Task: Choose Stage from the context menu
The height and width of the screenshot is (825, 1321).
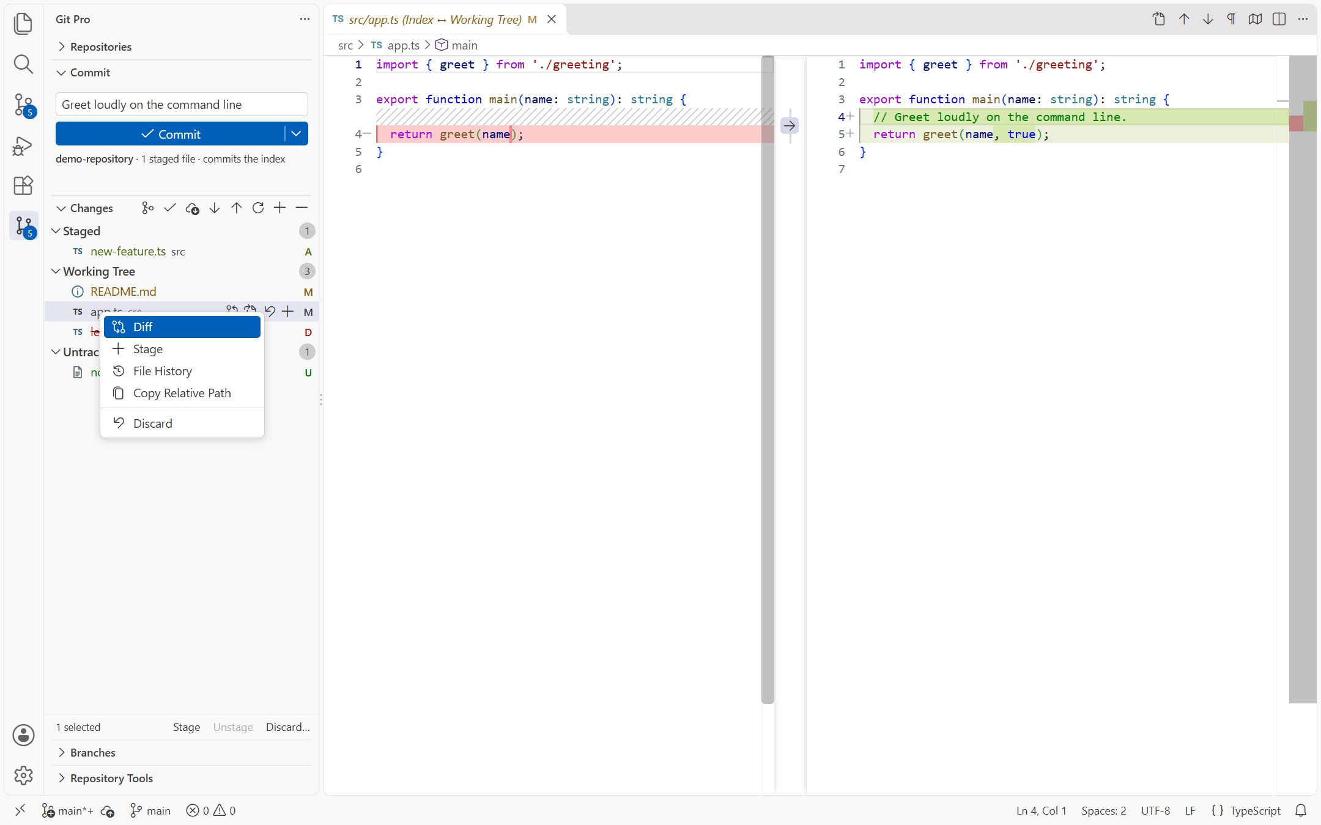Action: 182,349
